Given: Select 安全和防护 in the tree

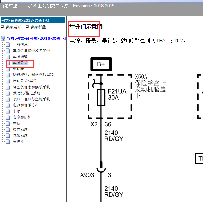Looking at the screenshot, I should (x=22, y=117).
